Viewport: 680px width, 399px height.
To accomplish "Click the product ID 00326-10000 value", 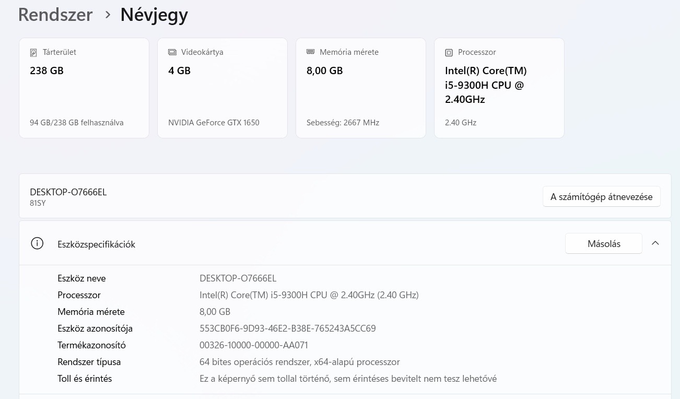I will pos(253,345).
